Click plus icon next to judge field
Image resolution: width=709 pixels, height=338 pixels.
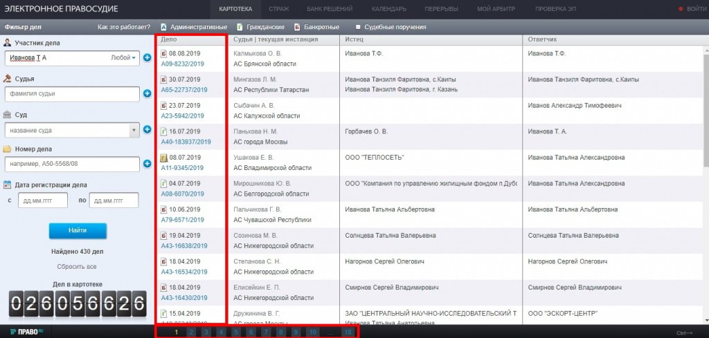tap(147, 93)
